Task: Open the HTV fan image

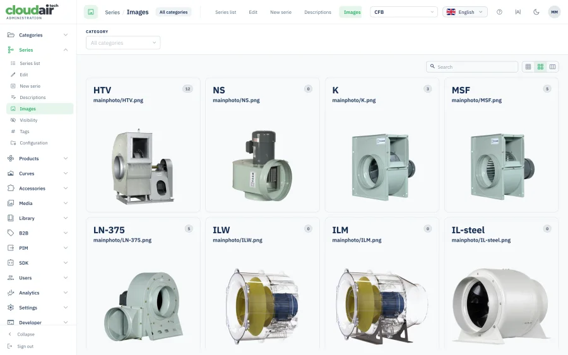Action: click(x=143, y=166)
